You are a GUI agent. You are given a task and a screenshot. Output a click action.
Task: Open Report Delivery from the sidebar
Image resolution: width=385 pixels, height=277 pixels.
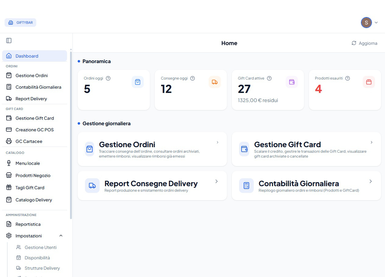[34, 98]
